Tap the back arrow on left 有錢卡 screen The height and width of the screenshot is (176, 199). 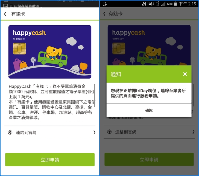pos(5,14)
